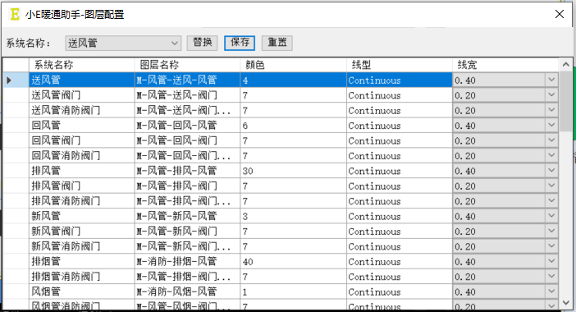Click Continuous linetype cell of 排烟管 row

(400, 261)
